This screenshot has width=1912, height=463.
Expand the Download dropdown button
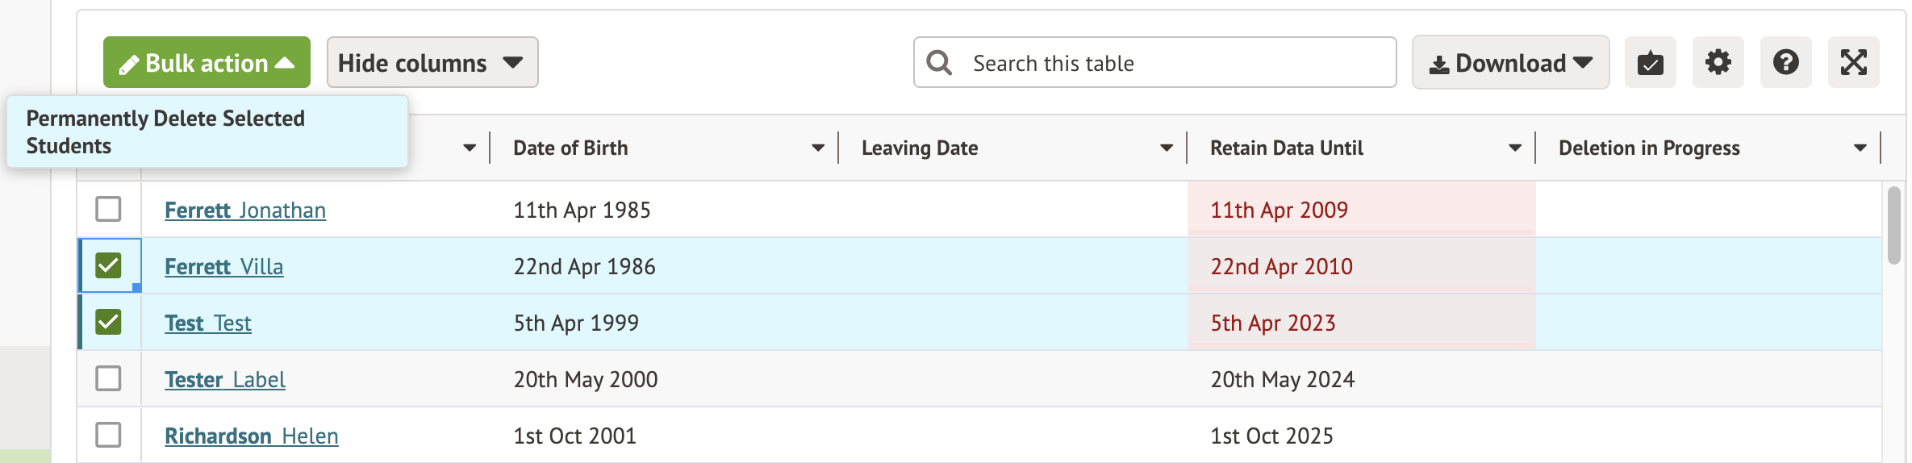point(1510,63)
